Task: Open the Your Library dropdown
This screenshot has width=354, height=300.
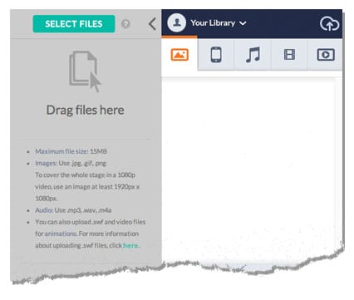Action: coord(218,23)
